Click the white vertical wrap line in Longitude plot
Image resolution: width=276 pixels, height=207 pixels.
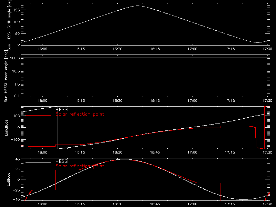click(58, 128)
